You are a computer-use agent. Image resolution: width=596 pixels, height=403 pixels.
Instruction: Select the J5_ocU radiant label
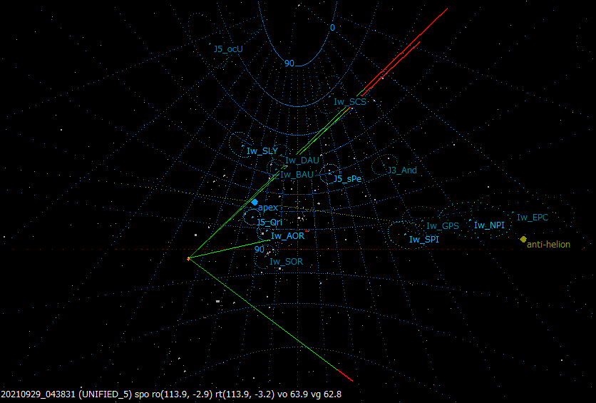point(228,49)
